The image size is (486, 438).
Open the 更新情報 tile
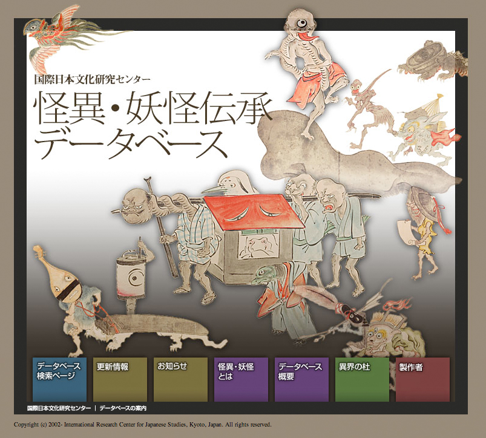pos(120,379)
